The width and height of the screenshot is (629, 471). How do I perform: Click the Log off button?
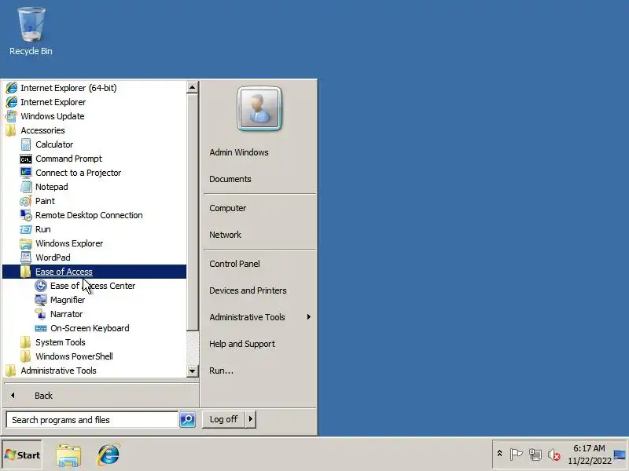tap(224, 419)
